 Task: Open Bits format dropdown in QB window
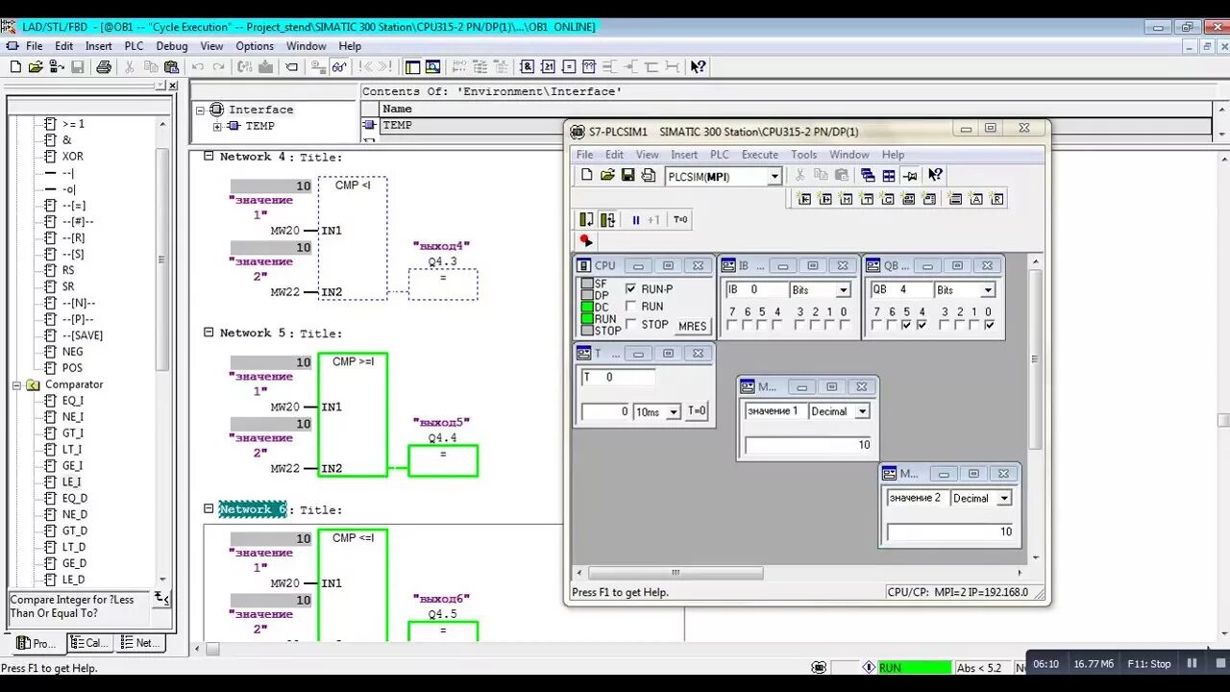click(x=988, y=290)
